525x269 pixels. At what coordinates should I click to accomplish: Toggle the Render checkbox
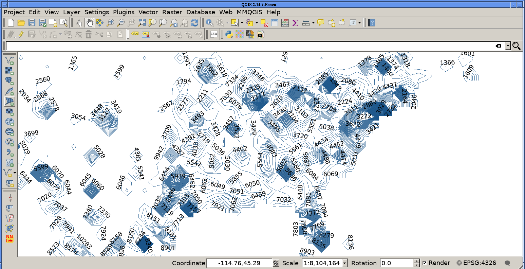click(x=425, y=263)
